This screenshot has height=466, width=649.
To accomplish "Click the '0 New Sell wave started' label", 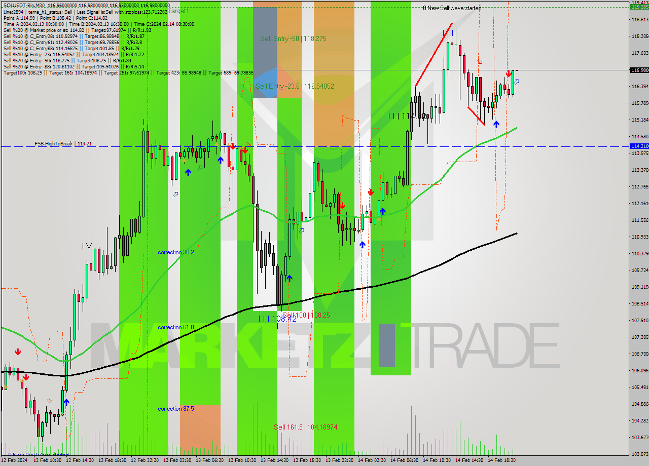I will (452, 8).
